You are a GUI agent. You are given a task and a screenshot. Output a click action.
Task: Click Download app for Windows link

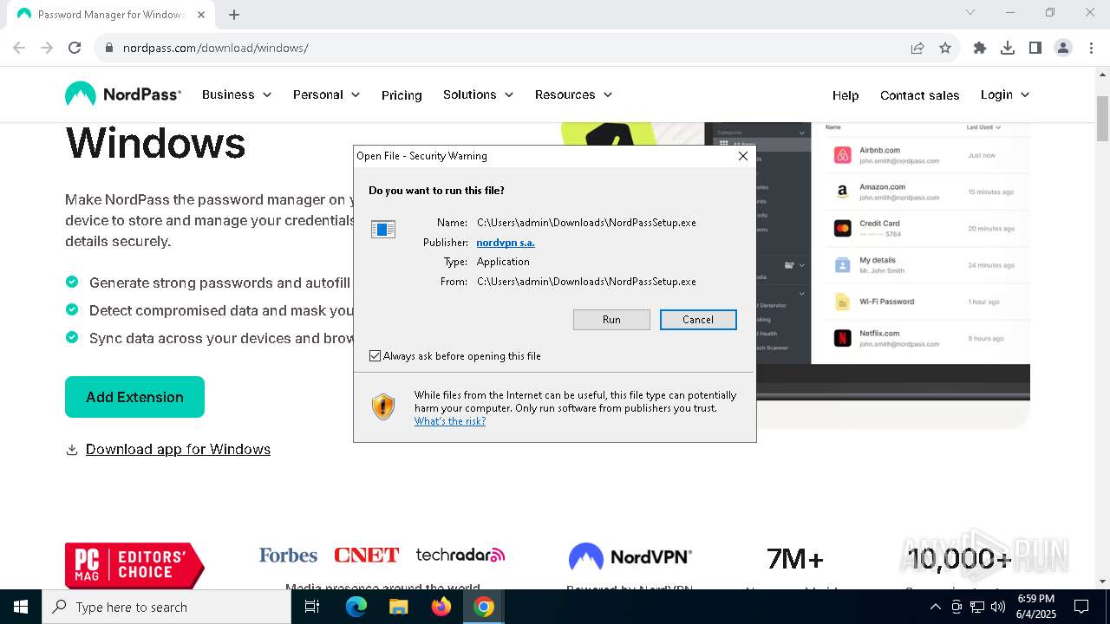178,449
